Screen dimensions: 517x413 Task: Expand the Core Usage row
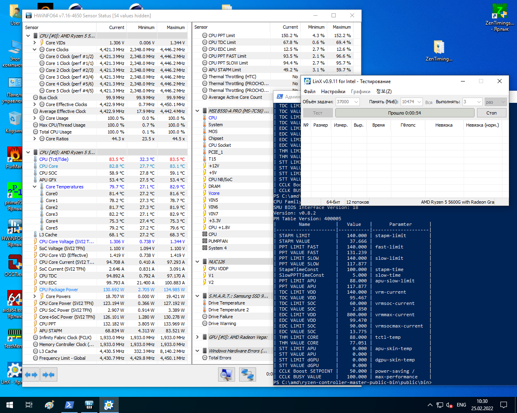(35, 118)
